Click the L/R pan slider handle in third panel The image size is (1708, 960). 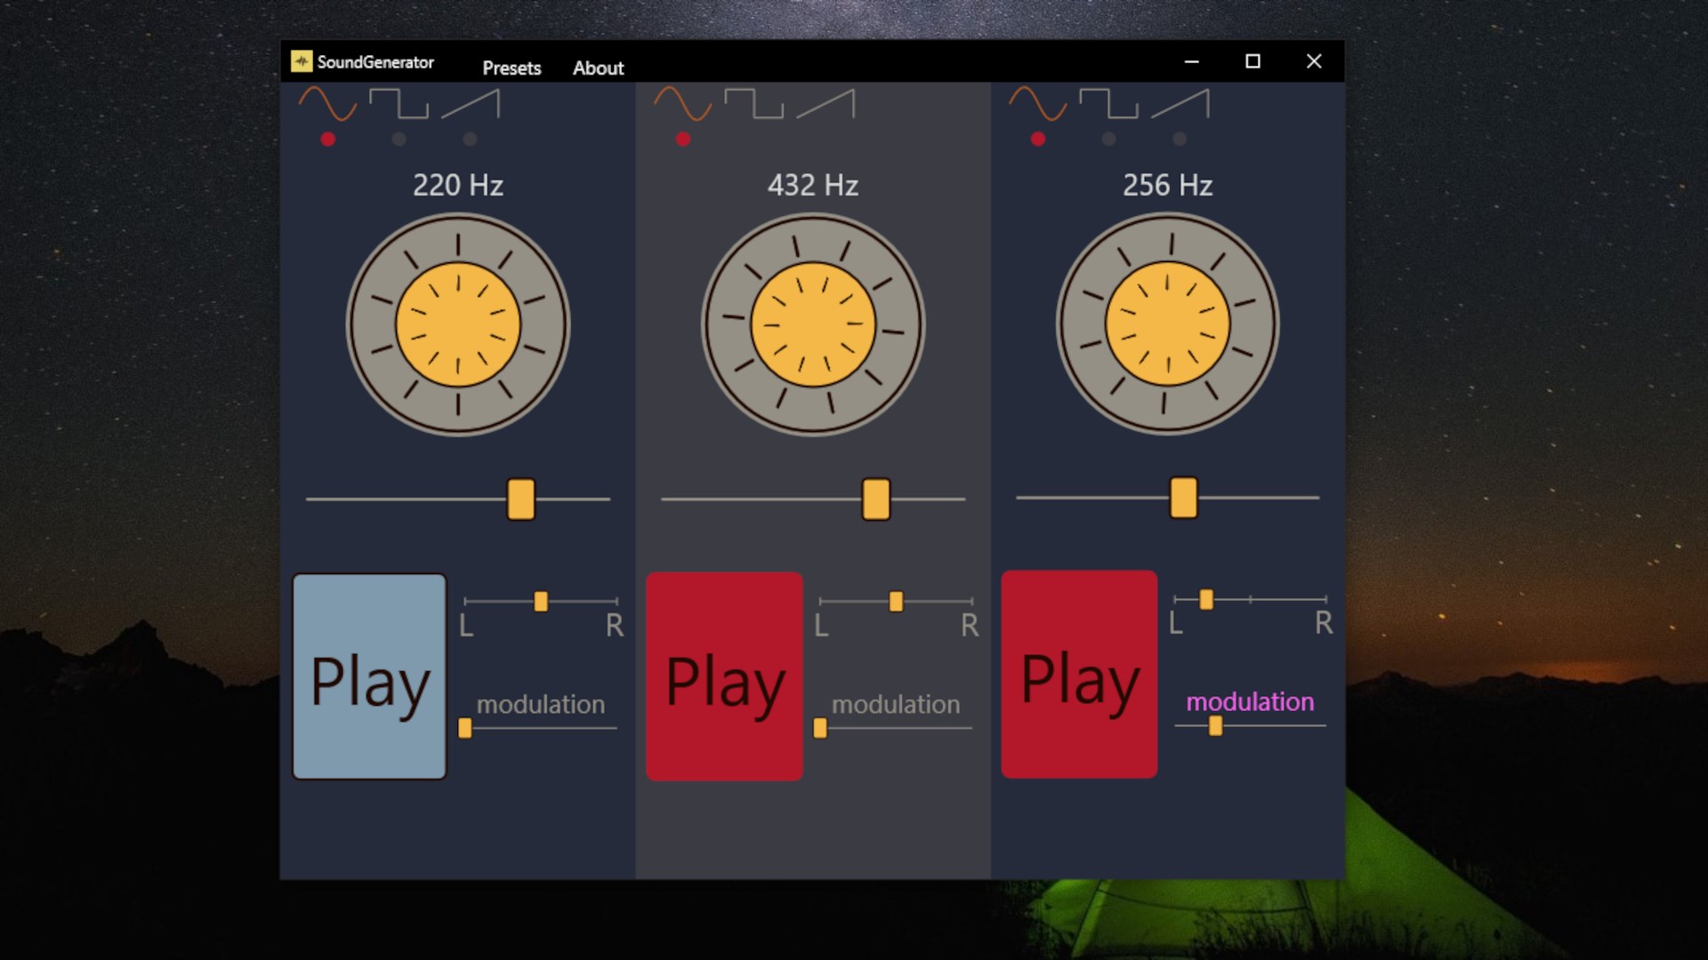point(1206,600)
